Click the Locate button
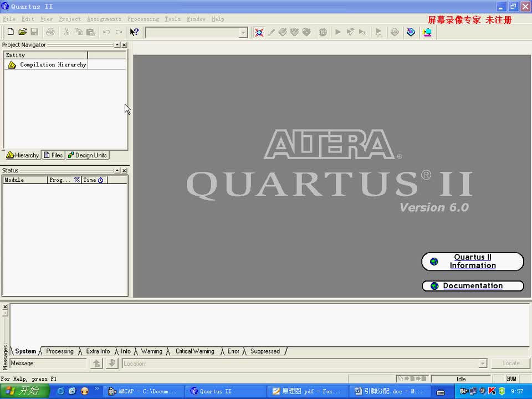Viewport: 532px width, 399px height. pyautogui.click(x=510, y=364)
